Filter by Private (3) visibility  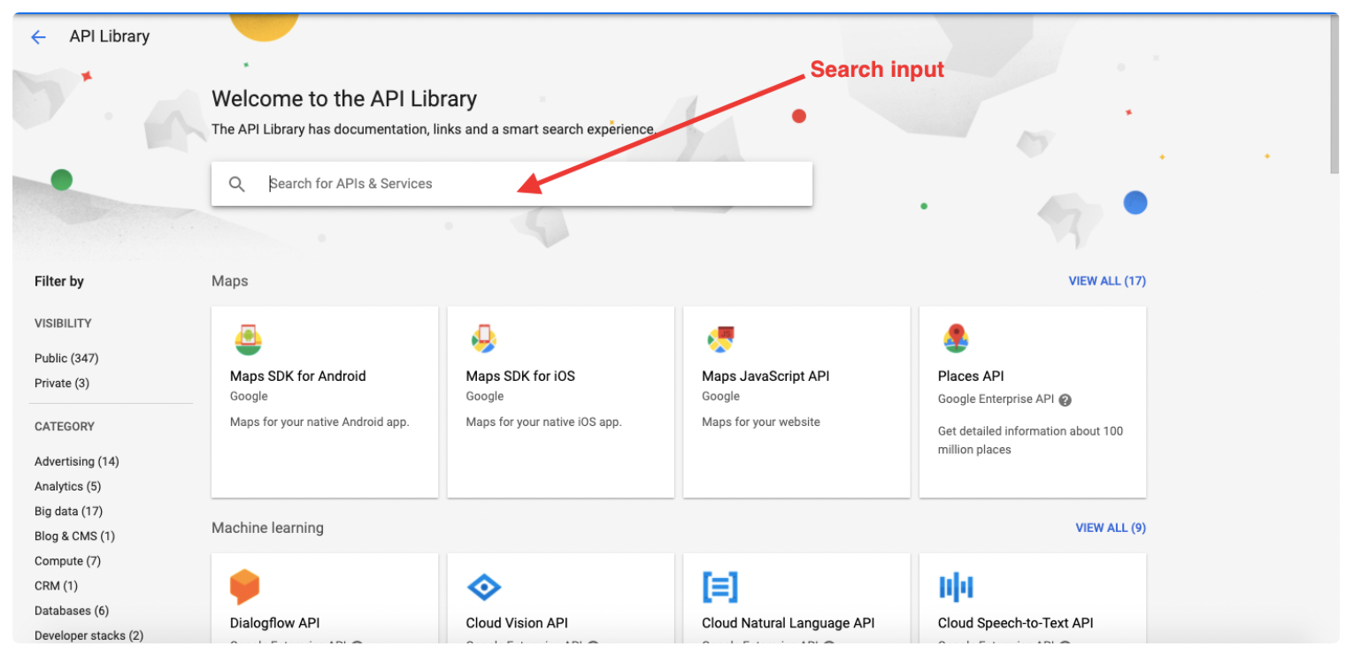pos(62,383)
